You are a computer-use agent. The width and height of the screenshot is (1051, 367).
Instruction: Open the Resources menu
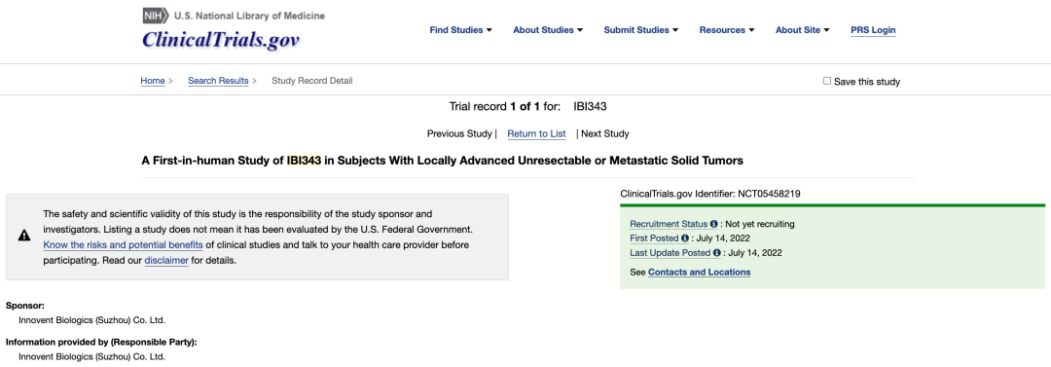(x=727, y=30)
